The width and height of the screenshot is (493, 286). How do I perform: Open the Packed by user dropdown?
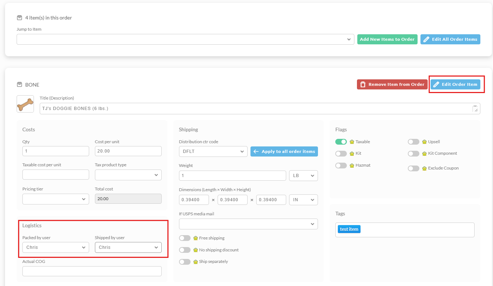(x=56, y=247)
